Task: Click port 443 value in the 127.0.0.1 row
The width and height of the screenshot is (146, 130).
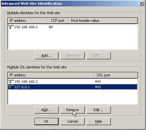Action: [98, 87]
